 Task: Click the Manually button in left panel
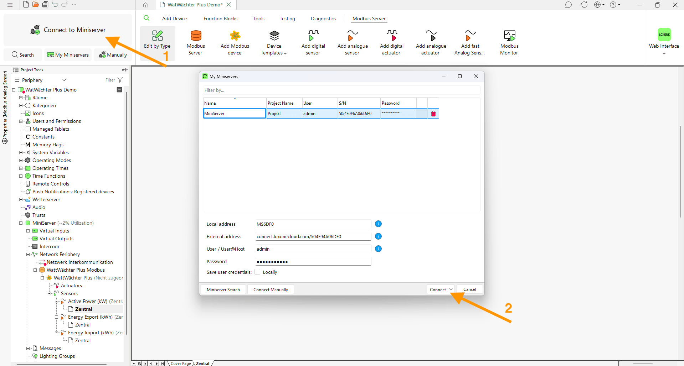coord(113,55)
